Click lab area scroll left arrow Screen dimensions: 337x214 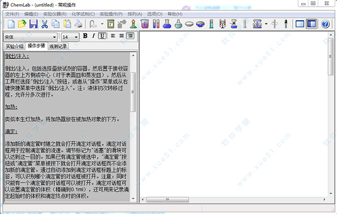pos(143,199)
